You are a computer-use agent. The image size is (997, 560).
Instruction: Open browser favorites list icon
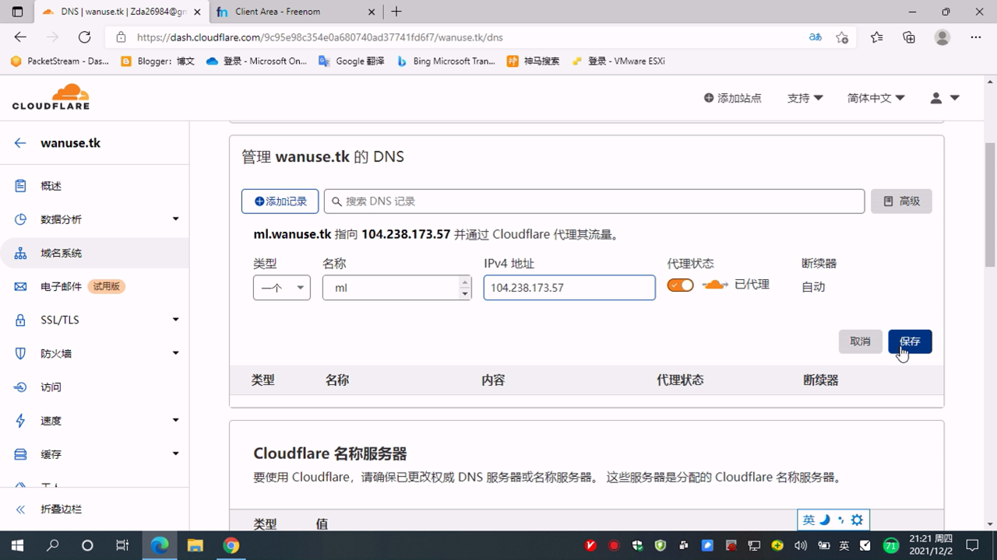pyautogui.click(x=877, y=37)
